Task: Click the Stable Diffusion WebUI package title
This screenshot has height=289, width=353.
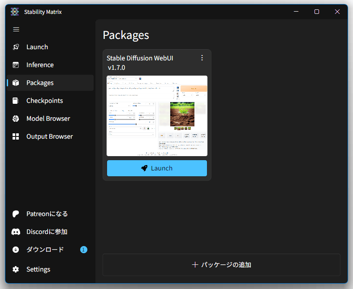Action: tap(140, 58)
